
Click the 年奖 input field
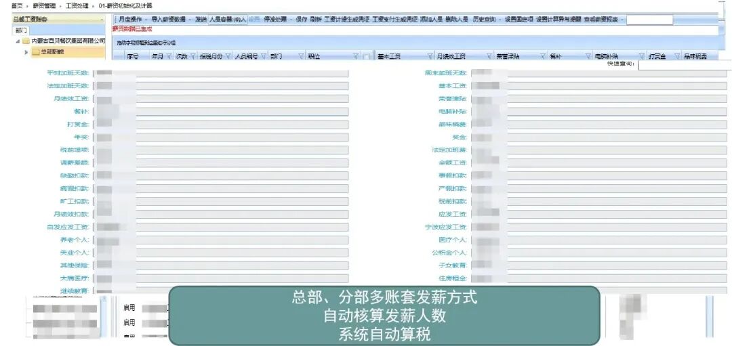(221, 137)
